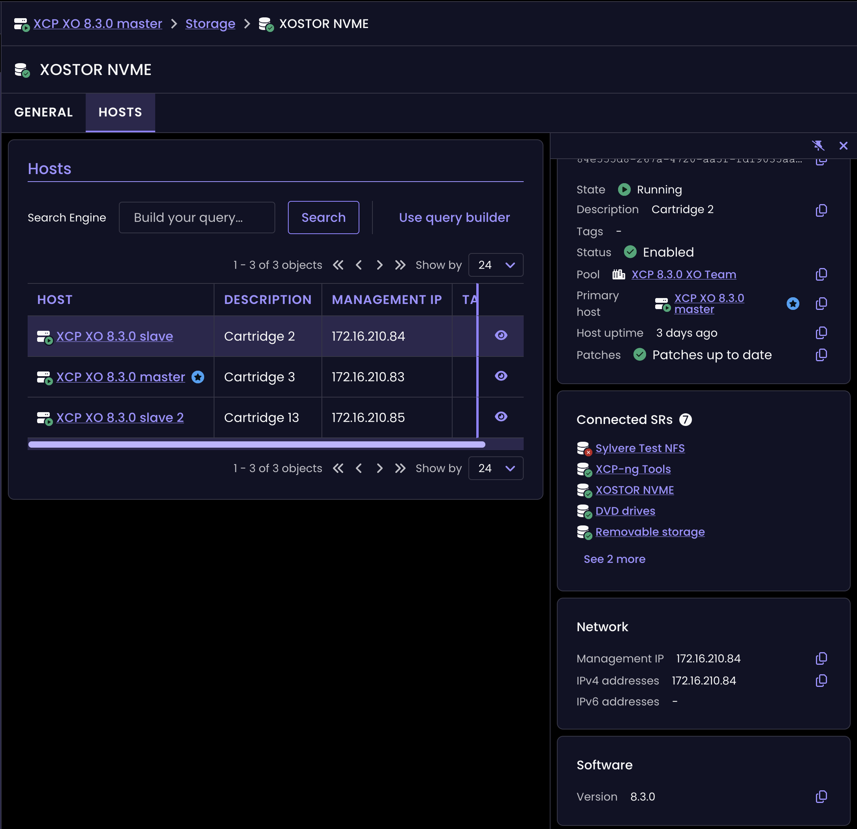Image resolution: width=857 pixels, height=829 pixels.
Task: Go to first page in bottom pagination
Action: [x=338, y=468]
